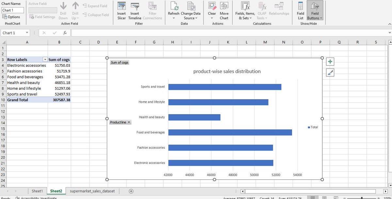392x199 pixels.
Task: Select cell value 53471.28
Action: click(x=59, y=77)
